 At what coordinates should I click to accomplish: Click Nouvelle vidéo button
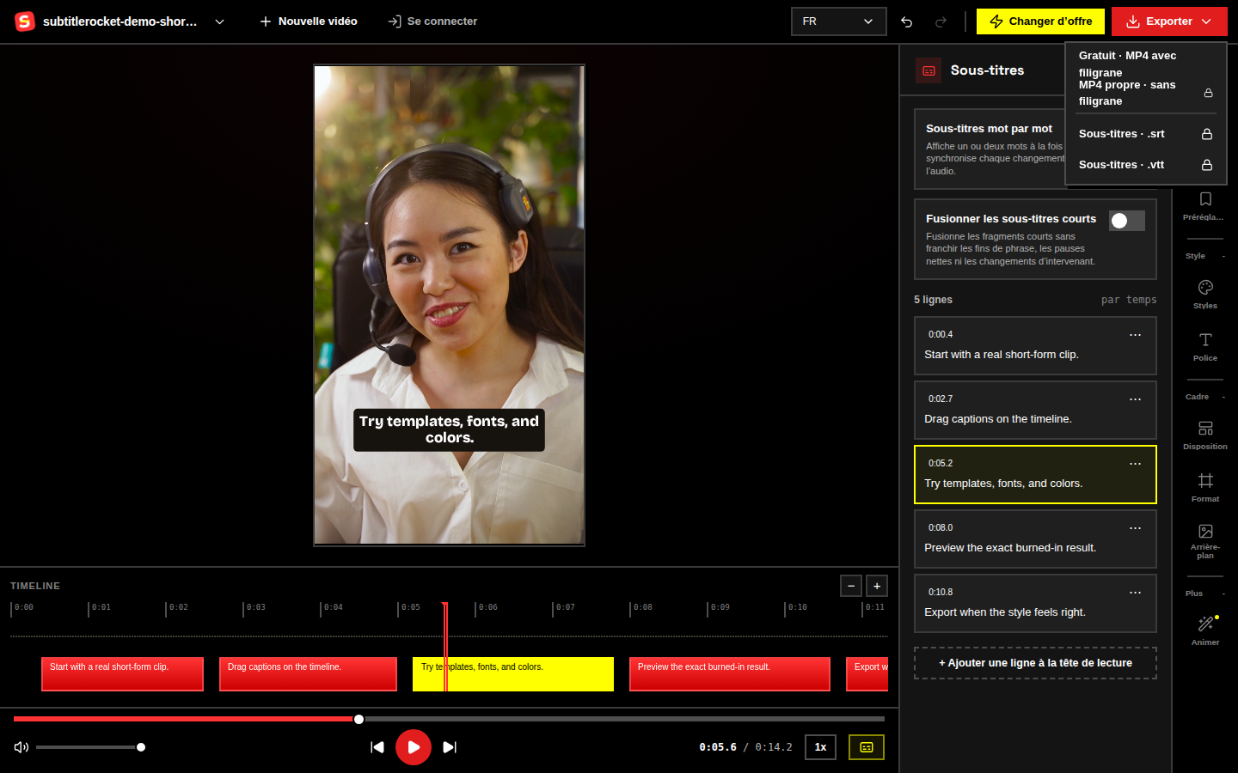309,21
